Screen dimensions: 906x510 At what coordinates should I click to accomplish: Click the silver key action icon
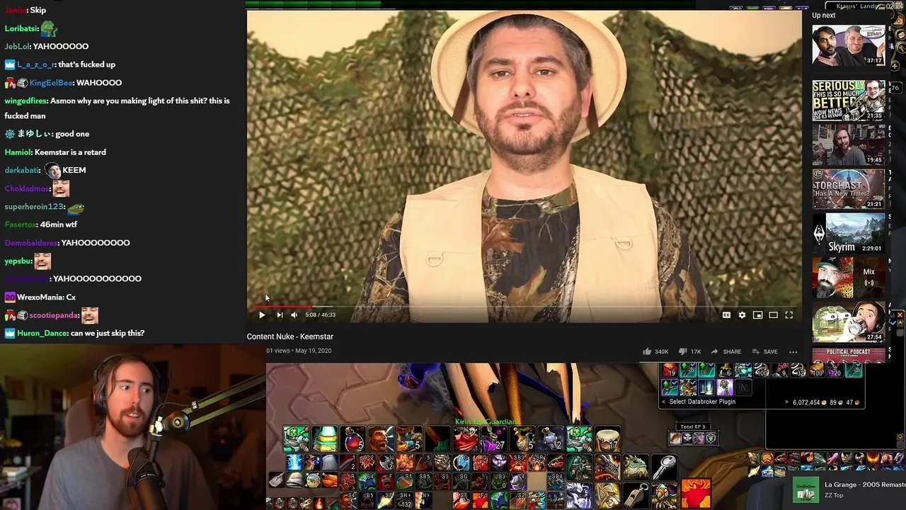click(x=664, y=467)
